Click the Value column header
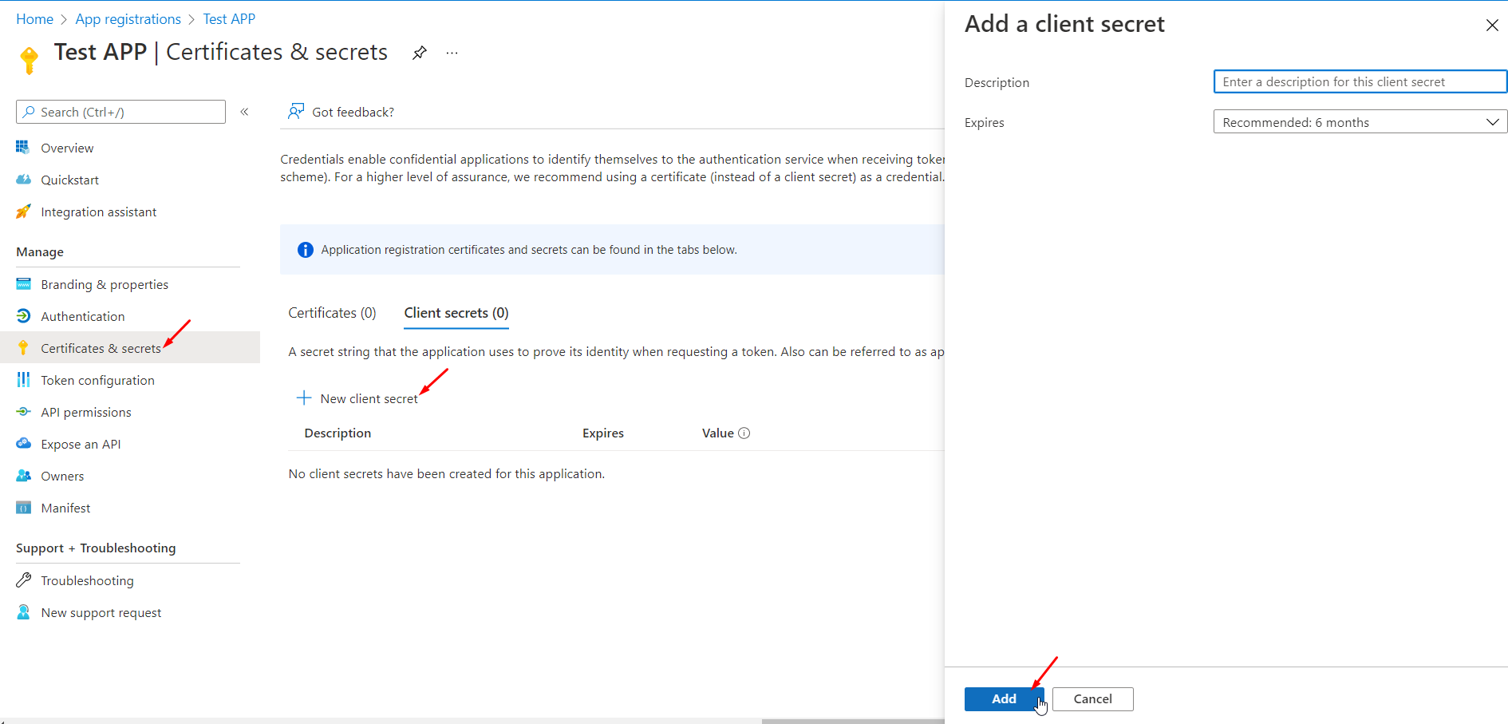The width and height of the screenshot is (1508, 724). 718,433
